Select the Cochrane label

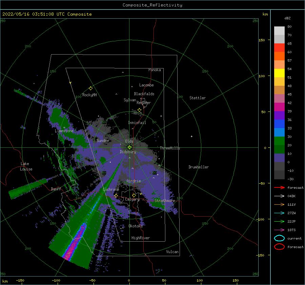(x=111, y=189)
